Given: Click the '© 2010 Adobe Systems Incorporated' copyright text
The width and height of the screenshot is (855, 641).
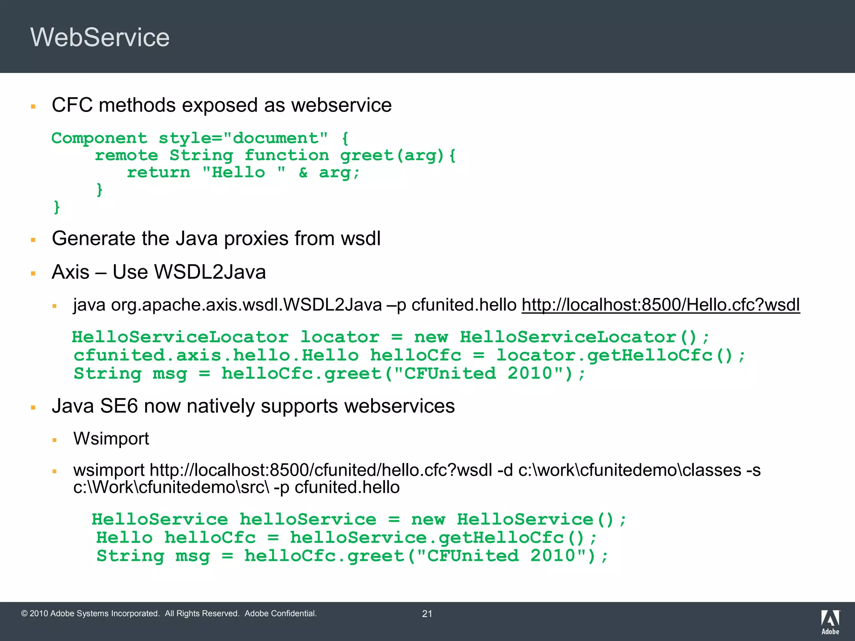Looking at the screenshot, I should tap(169, 613).
